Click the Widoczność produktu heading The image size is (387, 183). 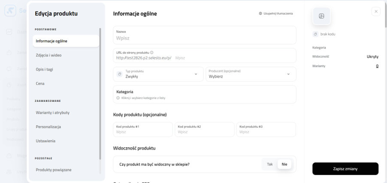134,148
